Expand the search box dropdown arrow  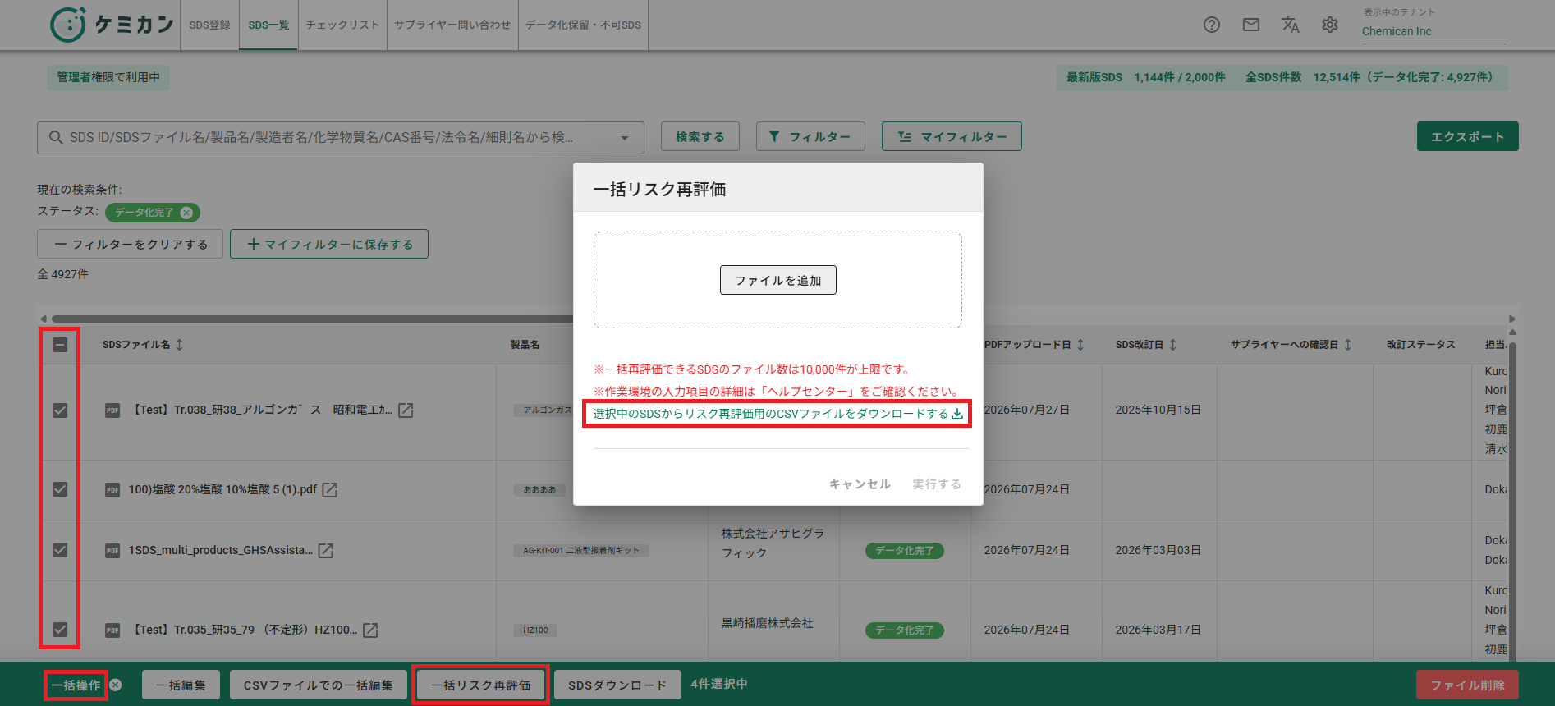625,138
